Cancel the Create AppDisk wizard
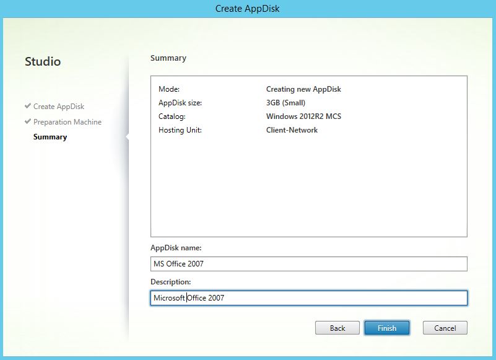The width and height of the screenshot is (496, 360). click(445, 328)
